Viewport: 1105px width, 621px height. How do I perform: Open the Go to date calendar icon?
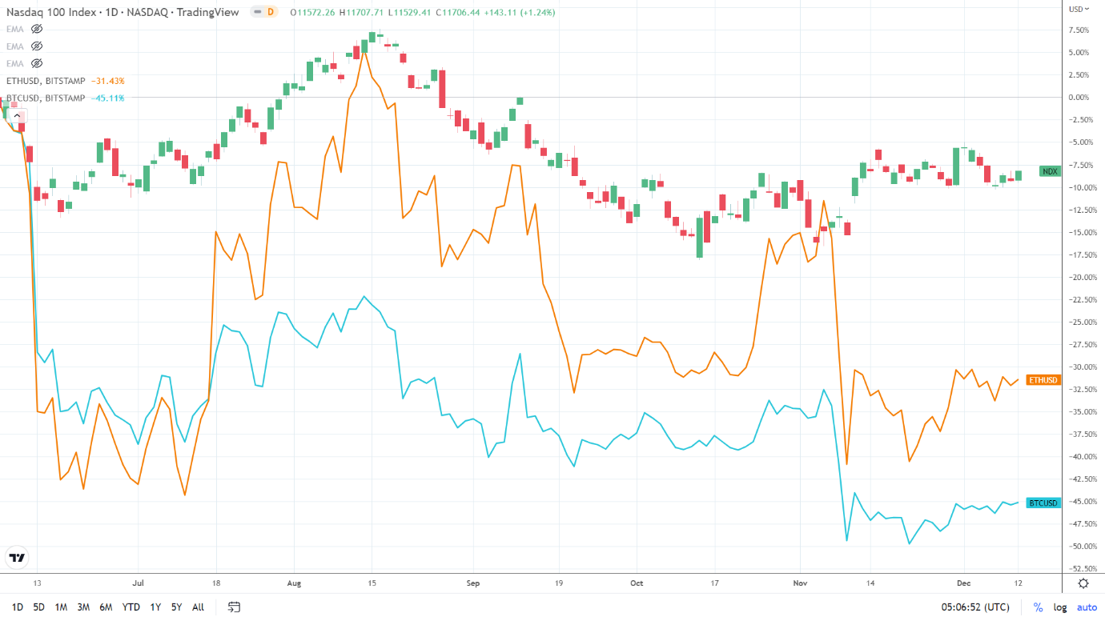point(234,607)
